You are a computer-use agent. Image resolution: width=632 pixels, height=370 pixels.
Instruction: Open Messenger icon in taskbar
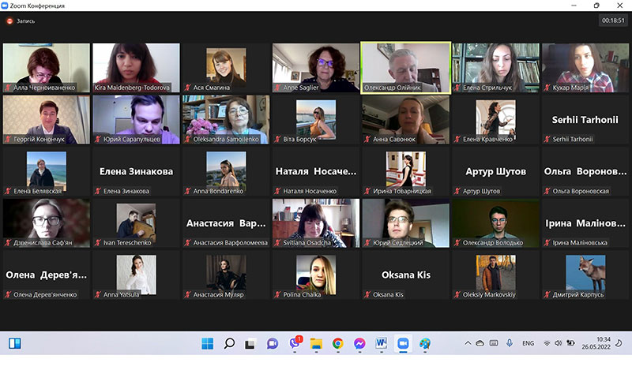point(359,343)
